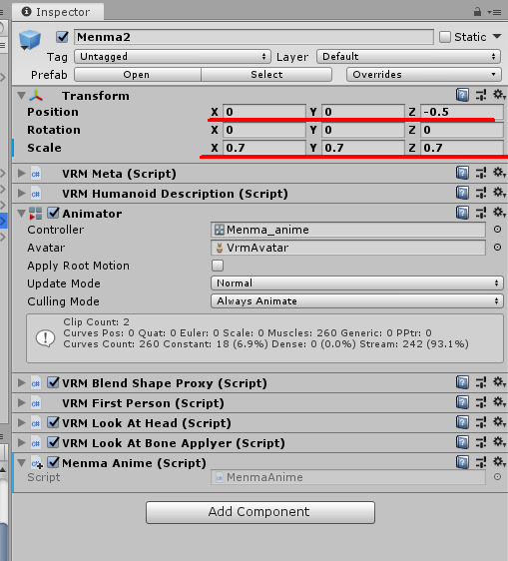Click the Menma_anime Controller field
508x561 pixels.
[348, 230]
